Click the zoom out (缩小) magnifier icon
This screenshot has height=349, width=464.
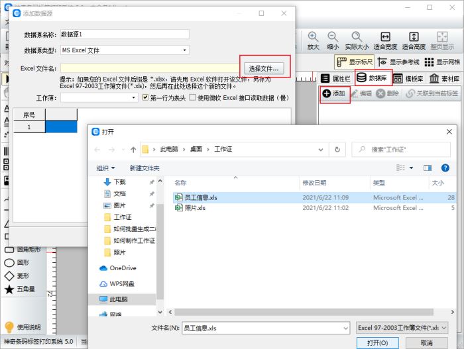coord(333,36)
